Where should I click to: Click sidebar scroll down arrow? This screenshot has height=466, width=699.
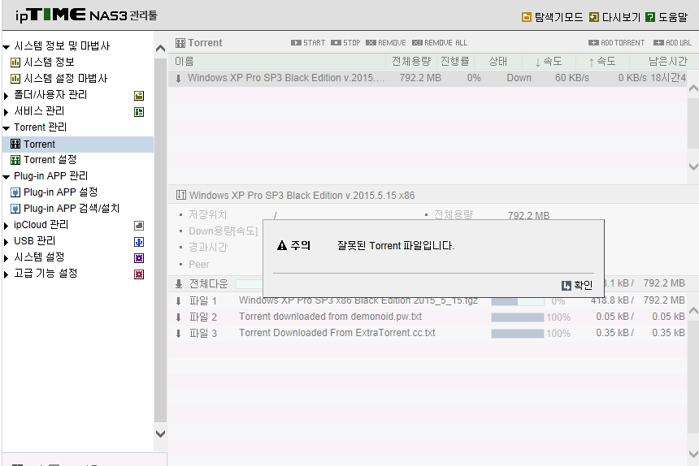coord(160,433)
